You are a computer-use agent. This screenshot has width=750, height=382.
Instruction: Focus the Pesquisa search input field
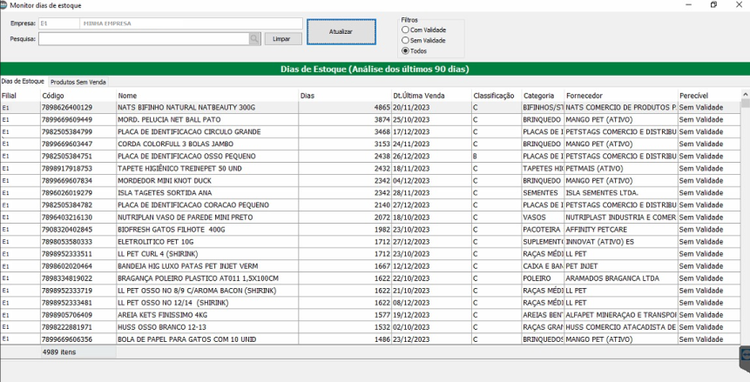144,39
